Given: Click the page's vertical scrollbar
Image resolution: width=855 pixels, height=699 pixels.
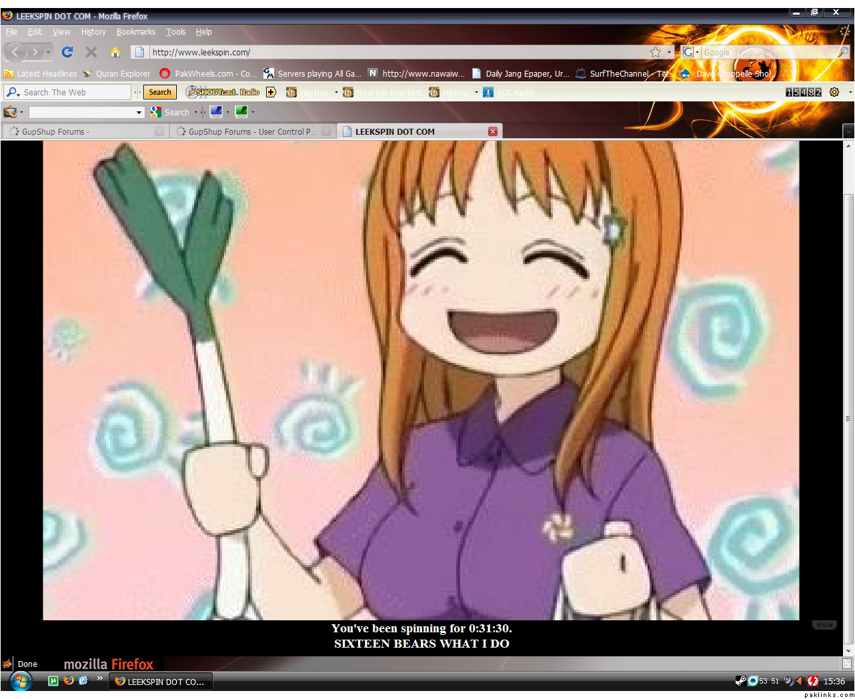Looking at the screenshot, I should [848, 400].
